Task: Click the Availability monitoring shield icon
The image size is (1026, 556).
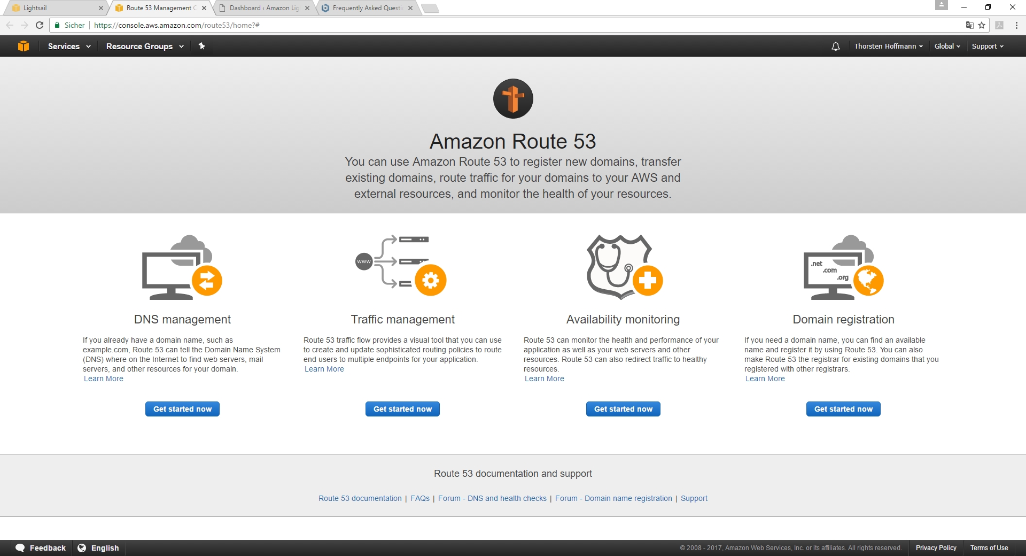Action: pos(624,266)
